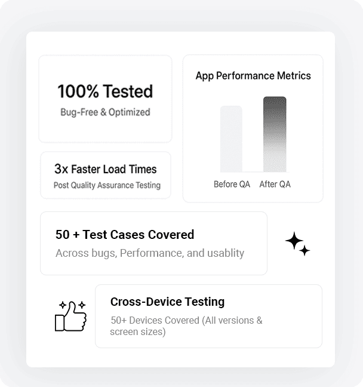This screenshot has width=363, height=387.
Task: Select the light gray Before QA bar
Action: coord(231,139)
